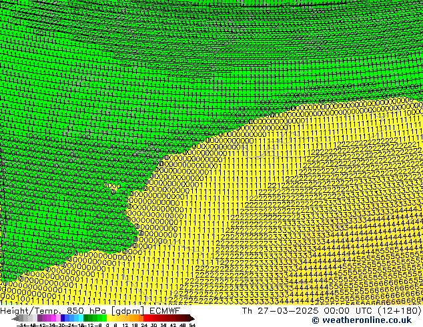Viewport: 423px width, 327px height.
Task: Pick the bright red legend swatch at 24
Action: [x=145, y=318]
